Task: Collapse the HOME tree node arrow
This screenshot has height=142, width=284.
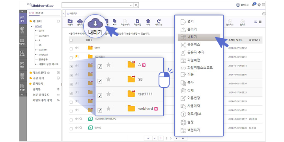Action: pyautogui.click(x=32, y=26)
